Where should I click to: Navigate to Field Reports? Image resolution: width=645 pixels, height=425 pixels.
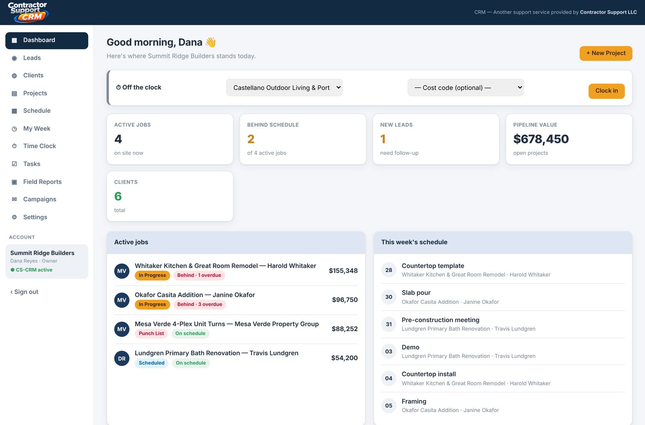click(47, 182)
